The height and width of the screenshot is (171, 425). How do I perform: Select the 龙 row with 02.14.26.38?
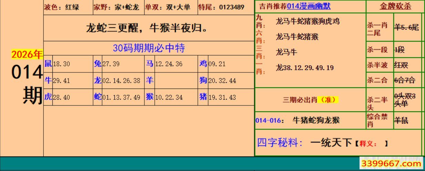point(117,81)
